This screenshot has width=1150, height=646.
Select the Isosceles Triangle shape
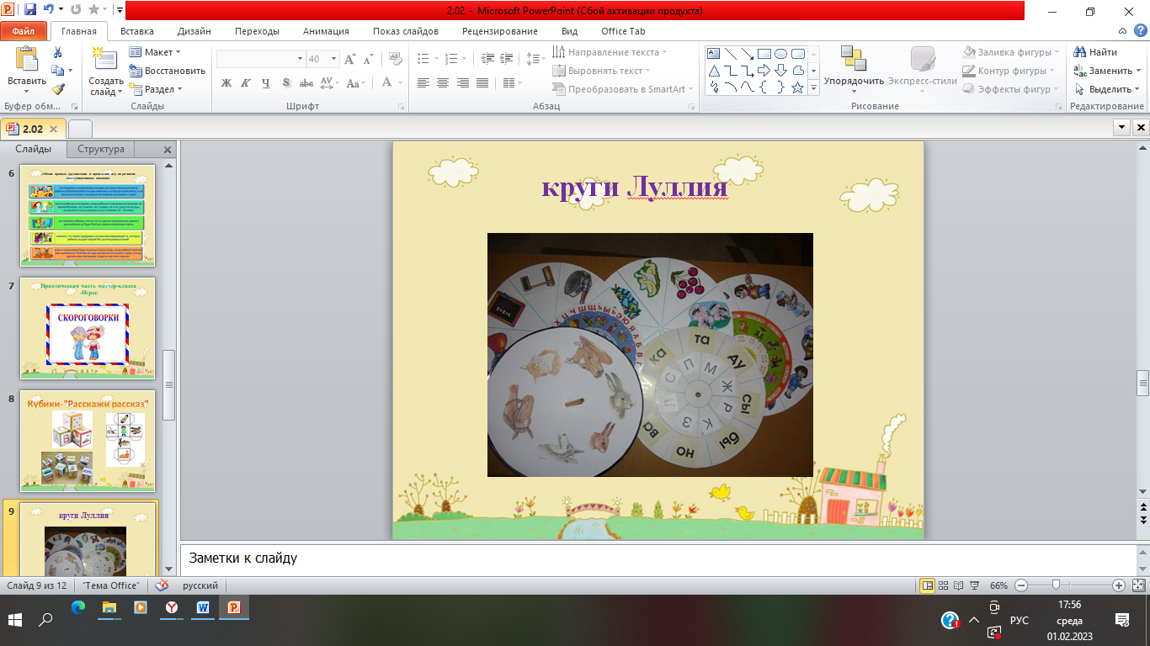coord(714,71)
